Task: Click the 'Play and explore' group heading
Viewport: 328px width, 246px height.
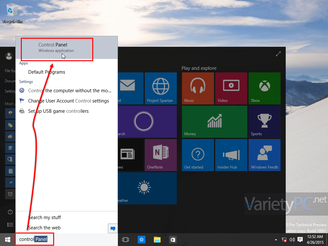Action: [199, 68]
